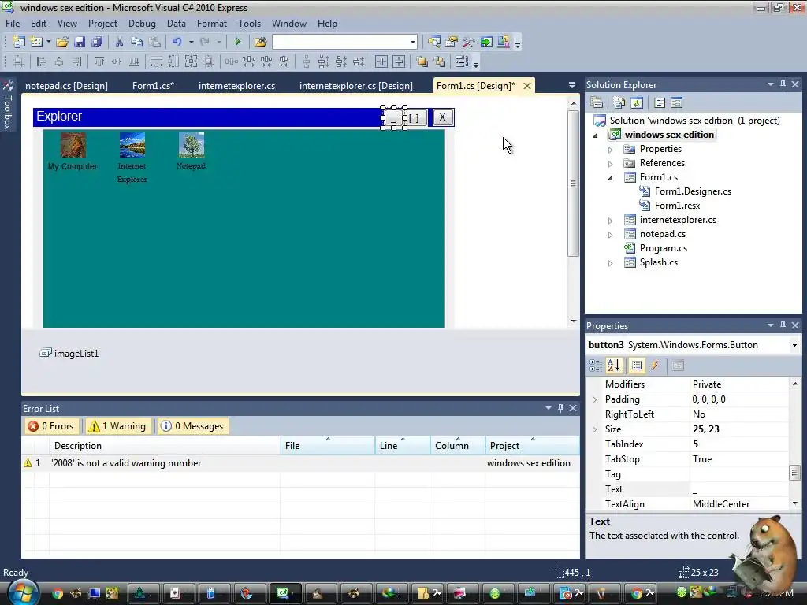807x605 pixels.
Task: Select the imageList1 component in tray
Action: (x=69, y=354)
